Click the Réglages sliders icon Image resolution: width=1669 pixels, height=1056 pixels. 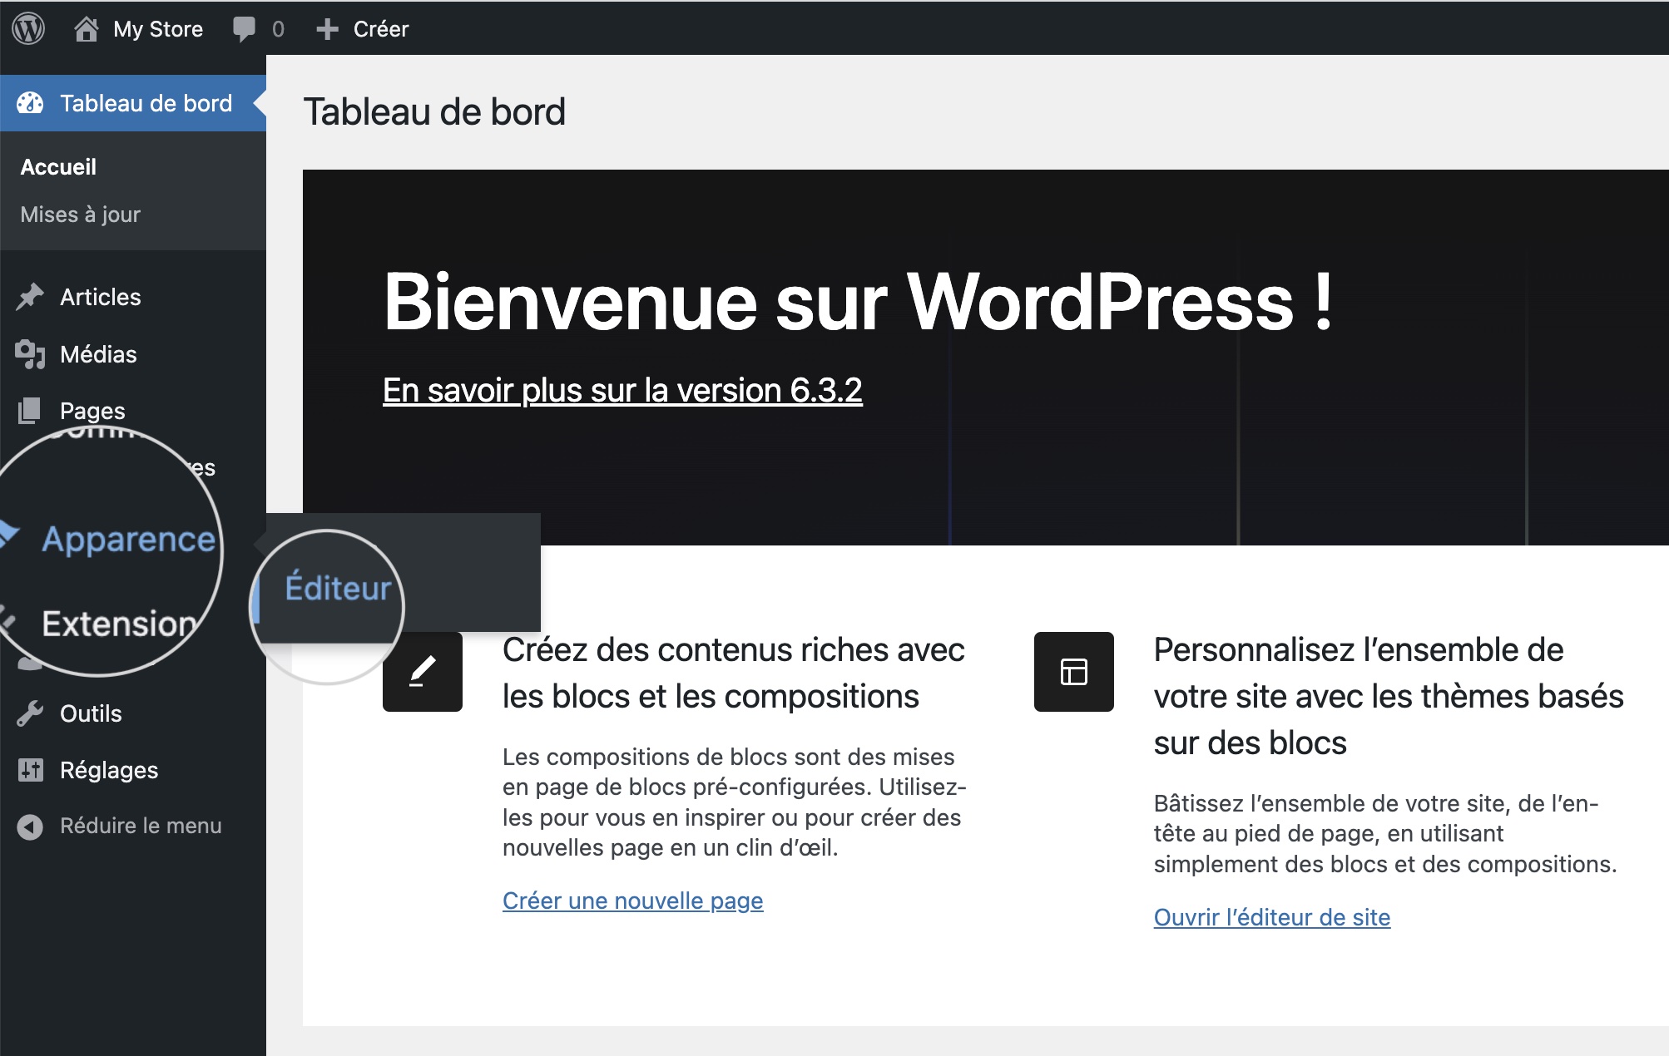pyautogui.click(x=30, y=770)
